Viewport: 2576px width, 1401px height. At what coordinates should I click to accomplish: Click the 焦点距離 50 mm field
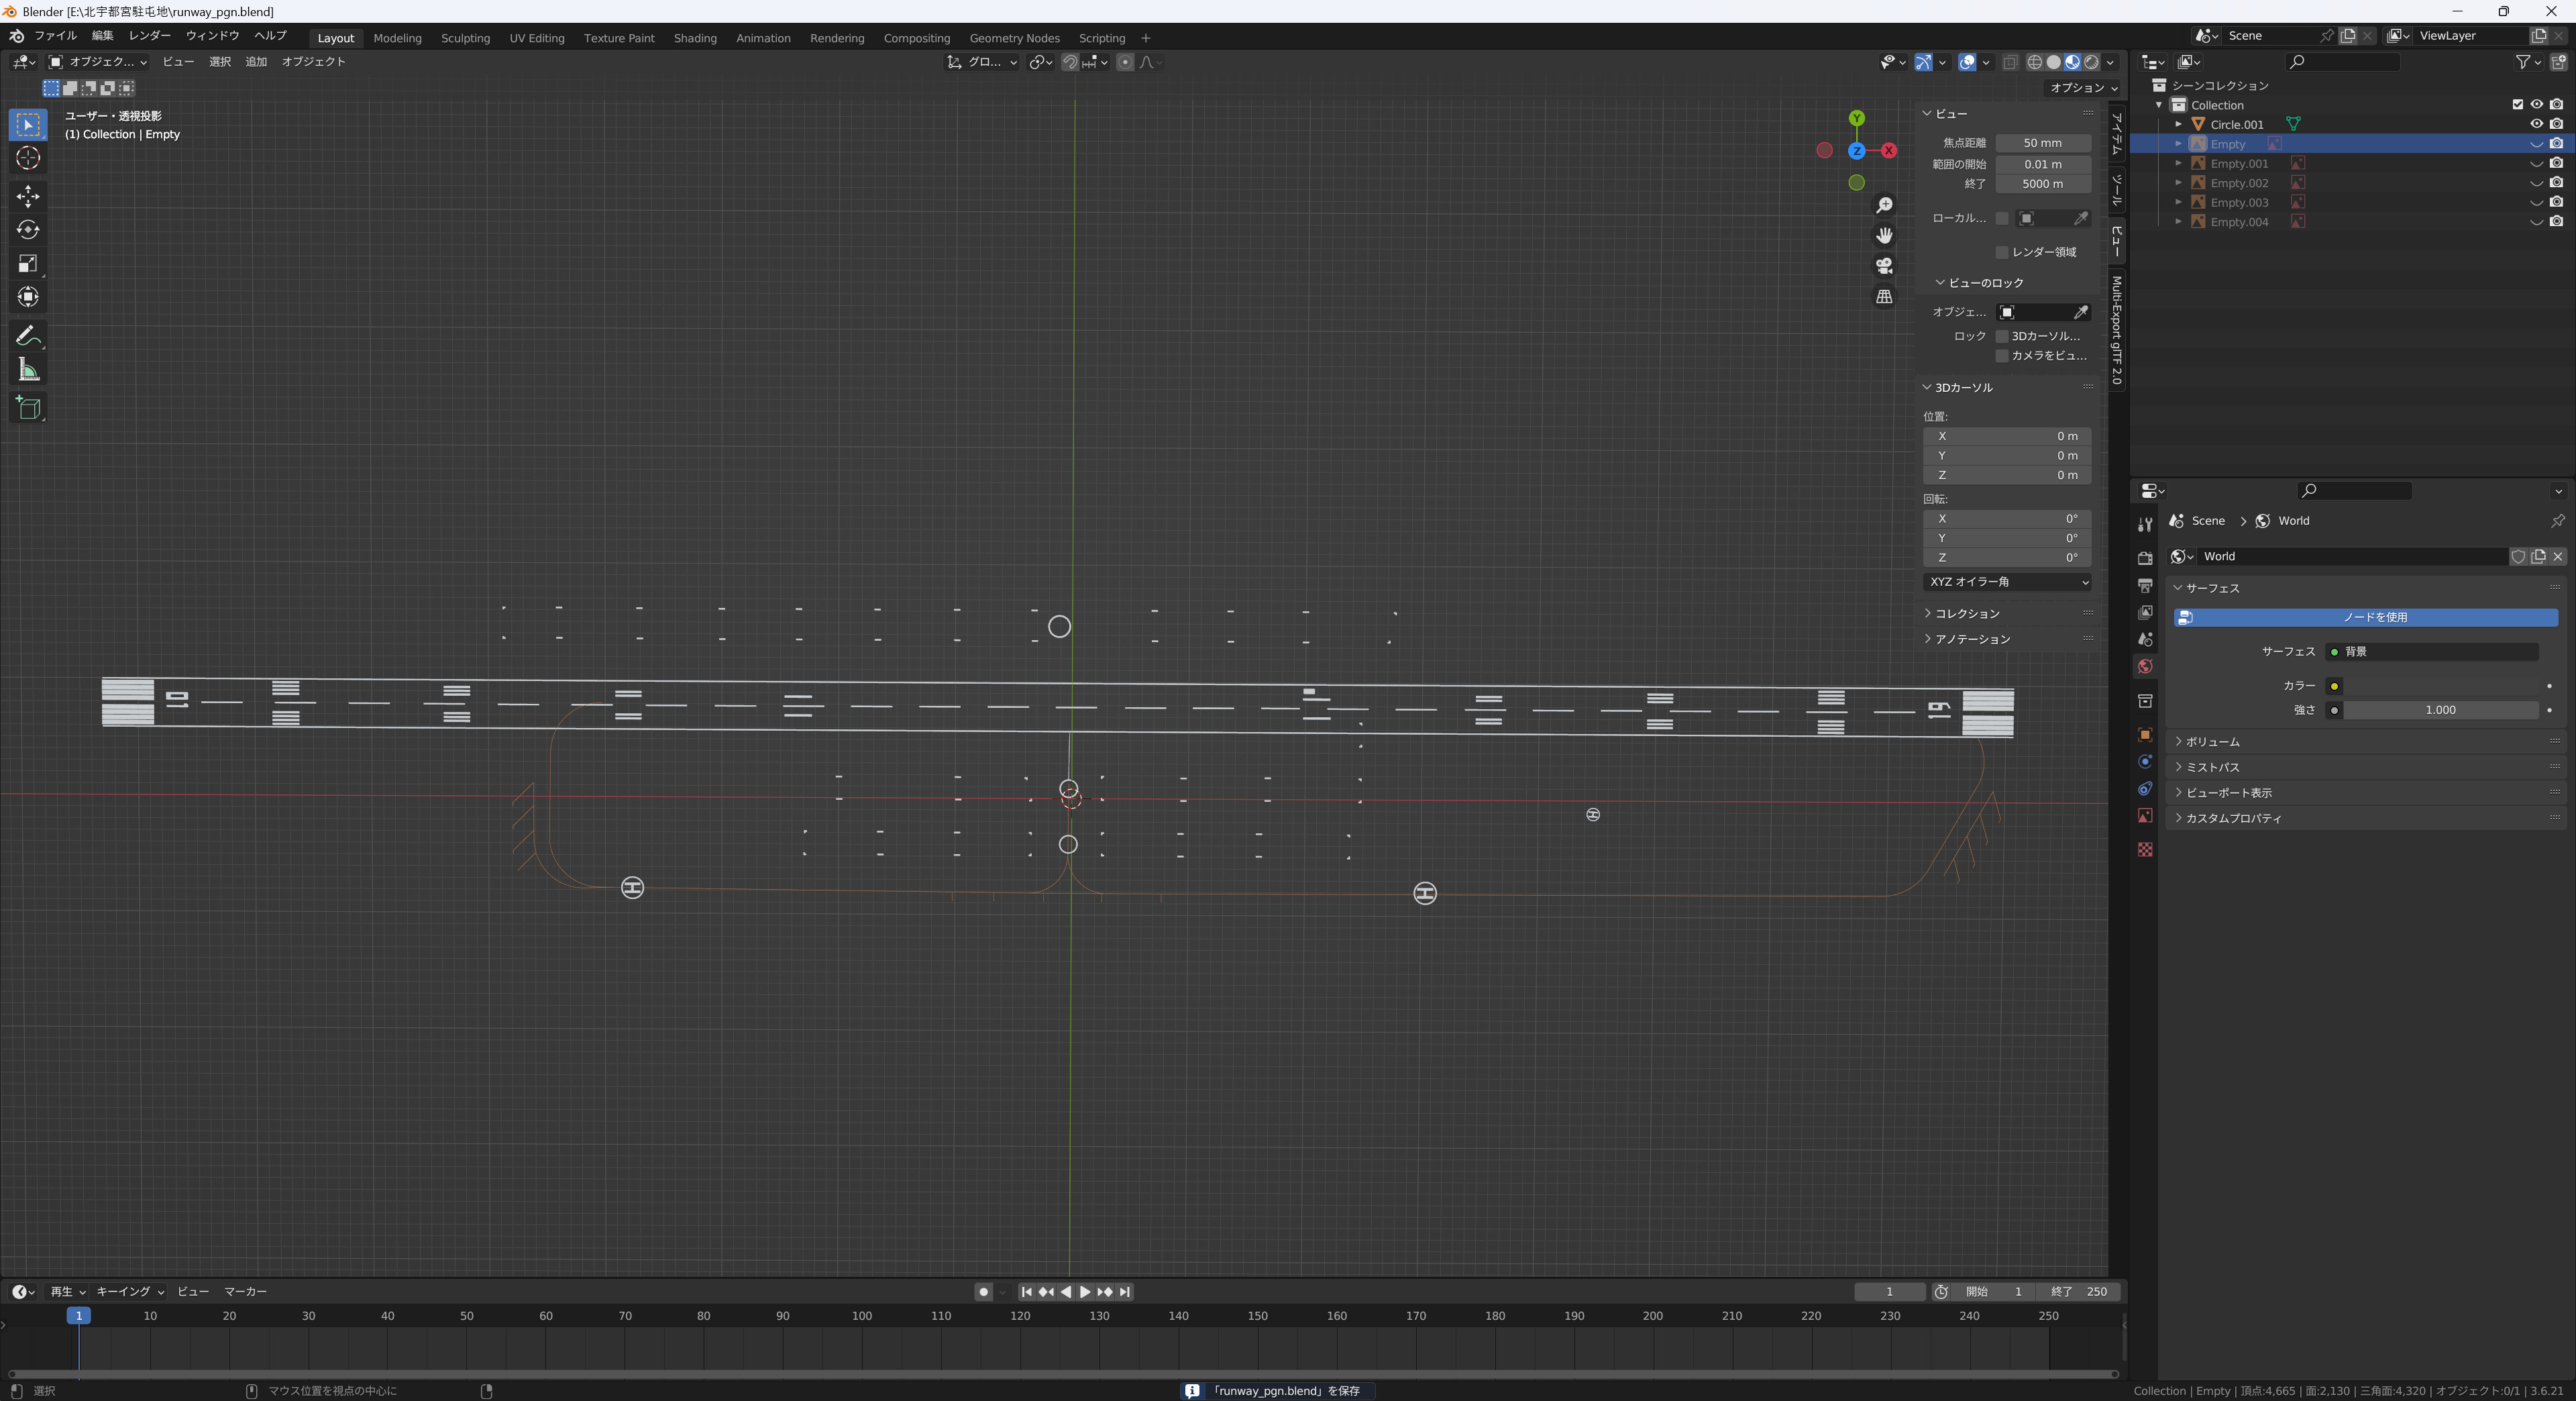2043,143
